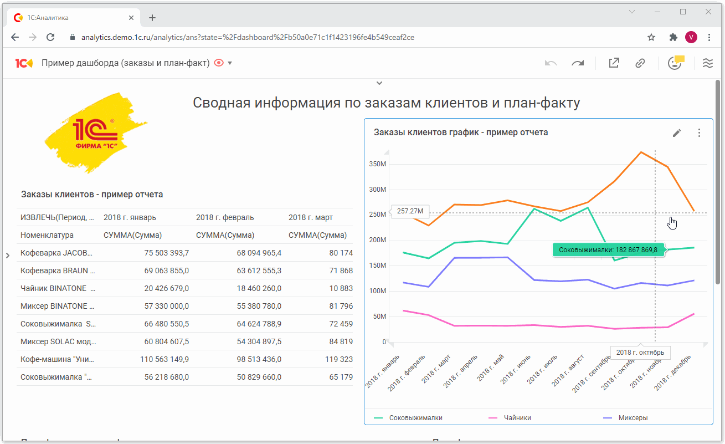
Task: Open dashboard in new window icon
Action: (x=614, y=63)
